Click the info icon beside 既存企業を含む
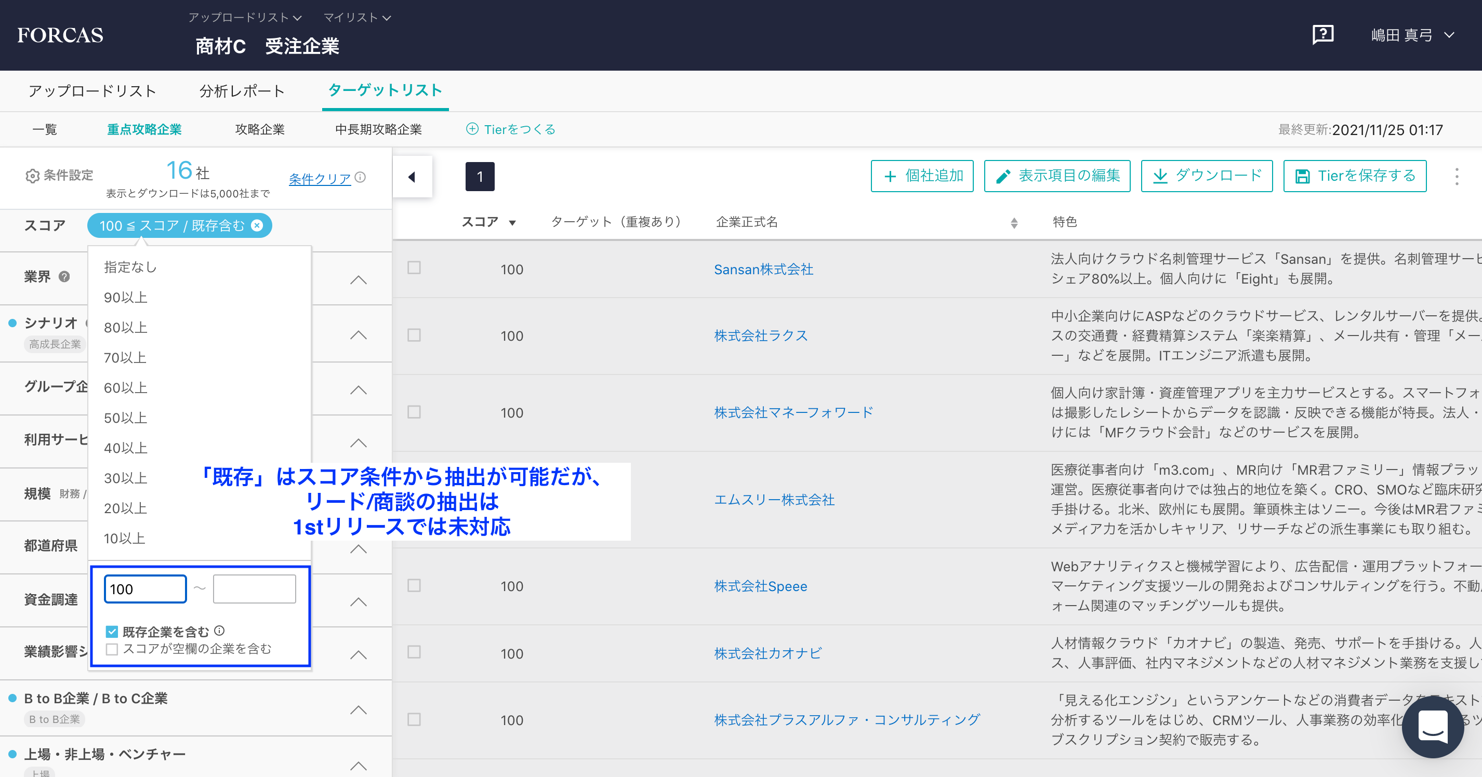The width and height of the screenshot is (1482, 777). tap(220, 630)
